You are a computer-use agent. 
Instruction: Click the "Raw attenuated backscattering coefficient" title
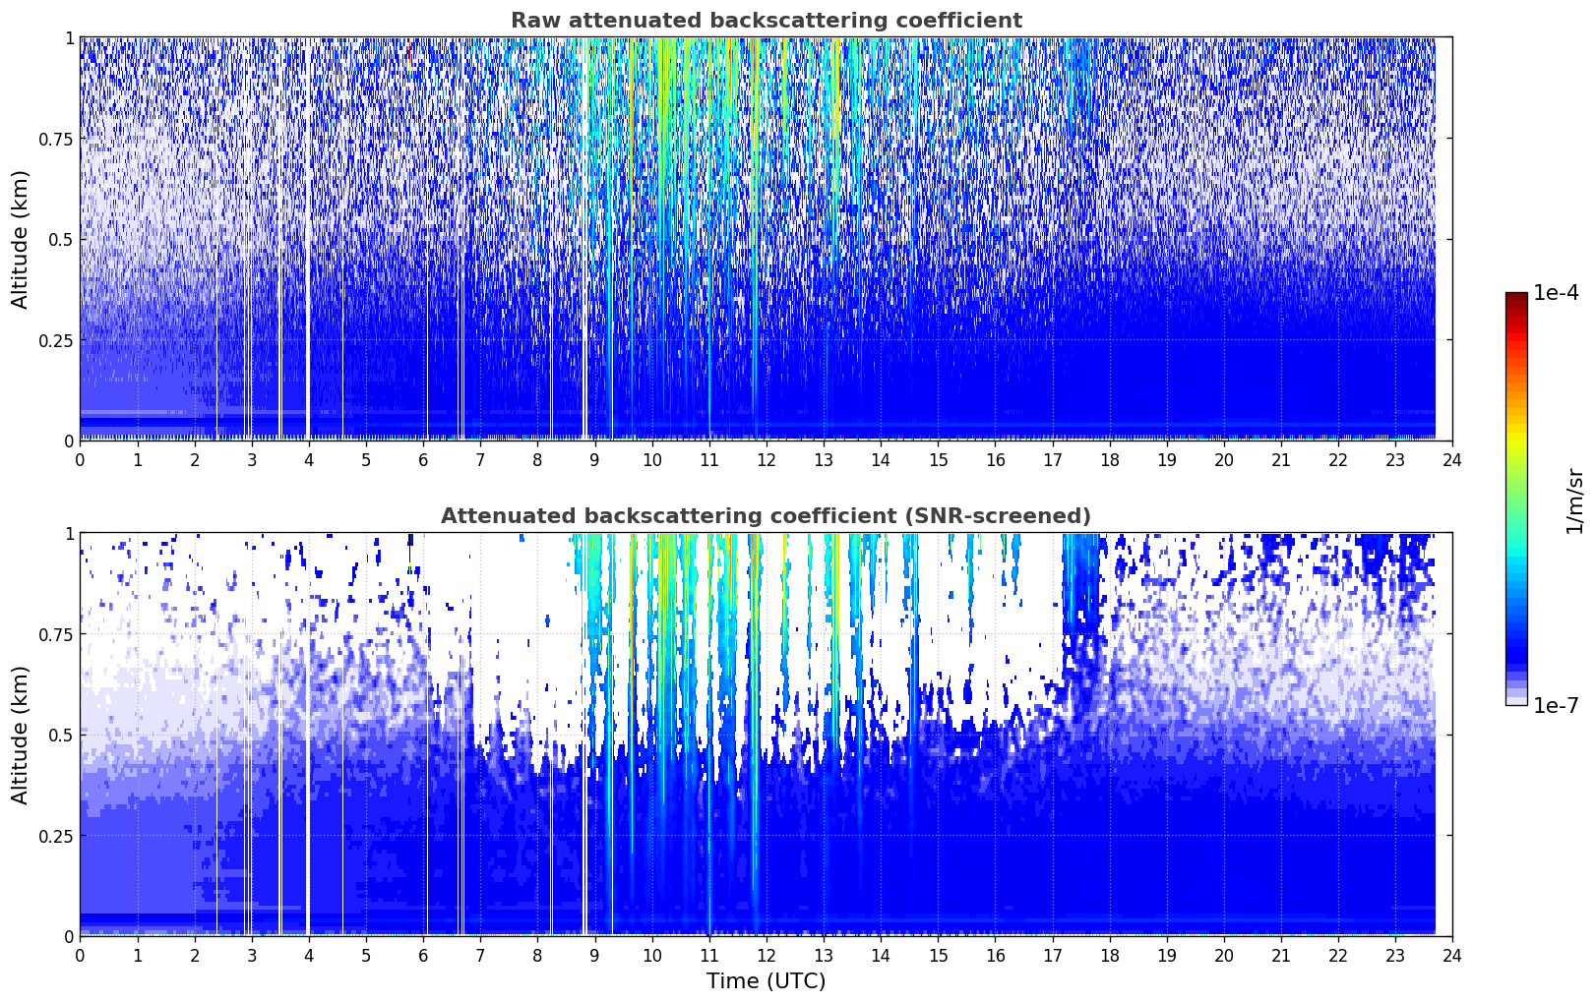click(x=766, y=21)
